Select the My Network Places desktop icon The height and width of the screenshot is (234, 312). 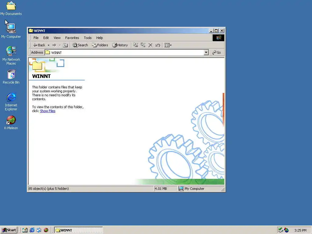(11, 56)
